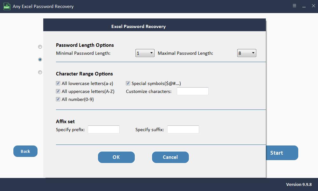Select the first radio option on the left
Image resolution: width=318 pixels, height=191 pixels.
[x=40, y=46]
